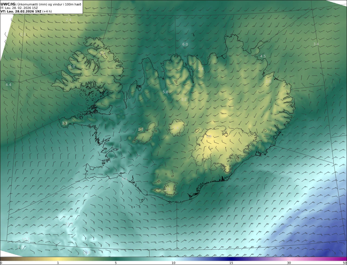Screen dimensions: 347x265
Task: Click the 10.2 value label
Action: tap(25, 239)
